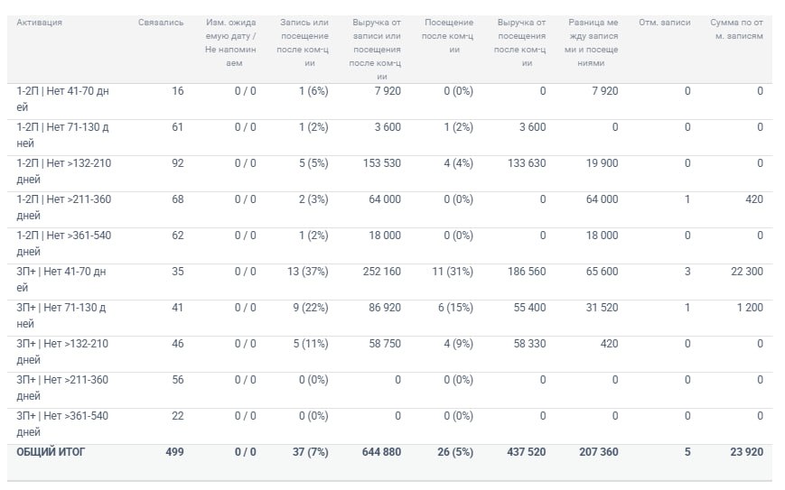Open the row 1-2П | Нет 41-70 дней
The height and width of the screenshot is (490, 785).
pyautogui.click(x=389, y=101)
